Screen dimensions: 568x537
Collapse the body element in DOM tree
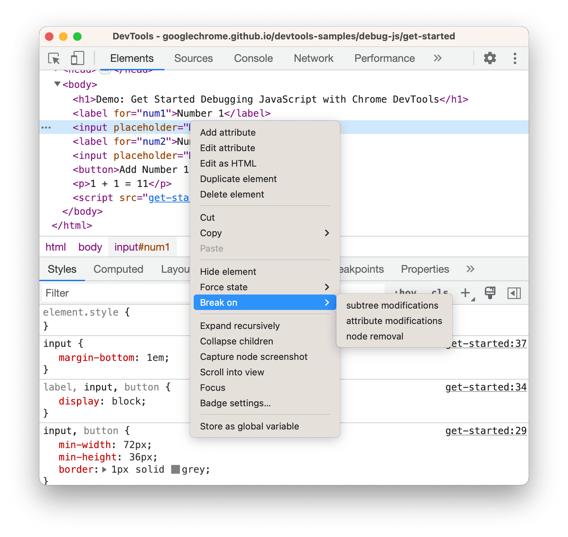[x=57, y=84]
